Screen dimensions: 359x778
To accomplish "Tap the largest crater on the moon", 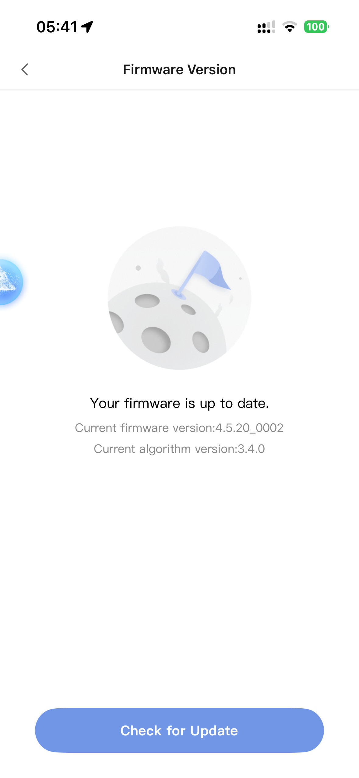I will pos(156,340).
